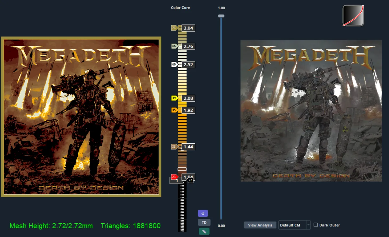Open the red tone curve editor thumbnail

click(353, 16)
